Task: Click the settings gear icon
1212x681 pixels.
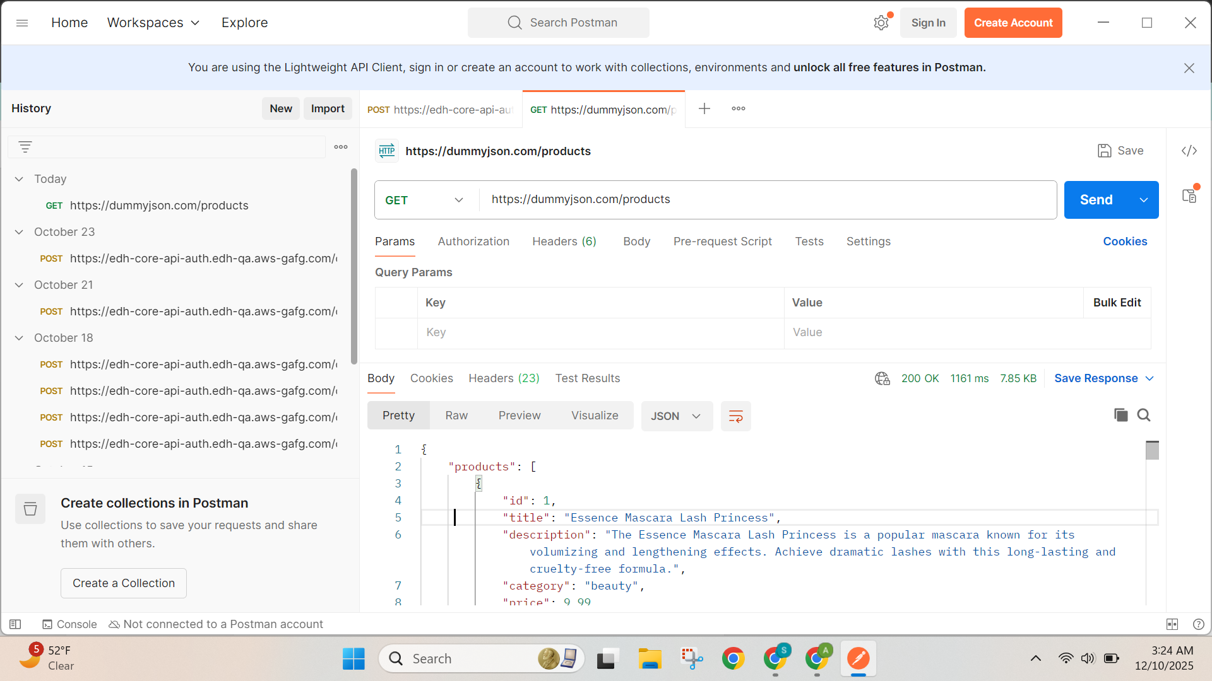Action: [x=881, y=23]
